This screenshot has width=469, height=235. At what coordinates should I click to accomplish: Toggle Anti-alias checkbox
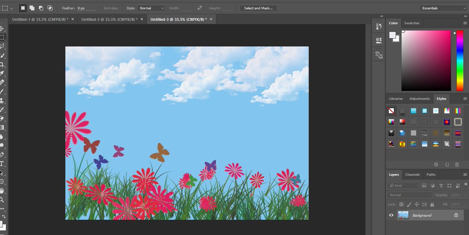click(101, 8)
